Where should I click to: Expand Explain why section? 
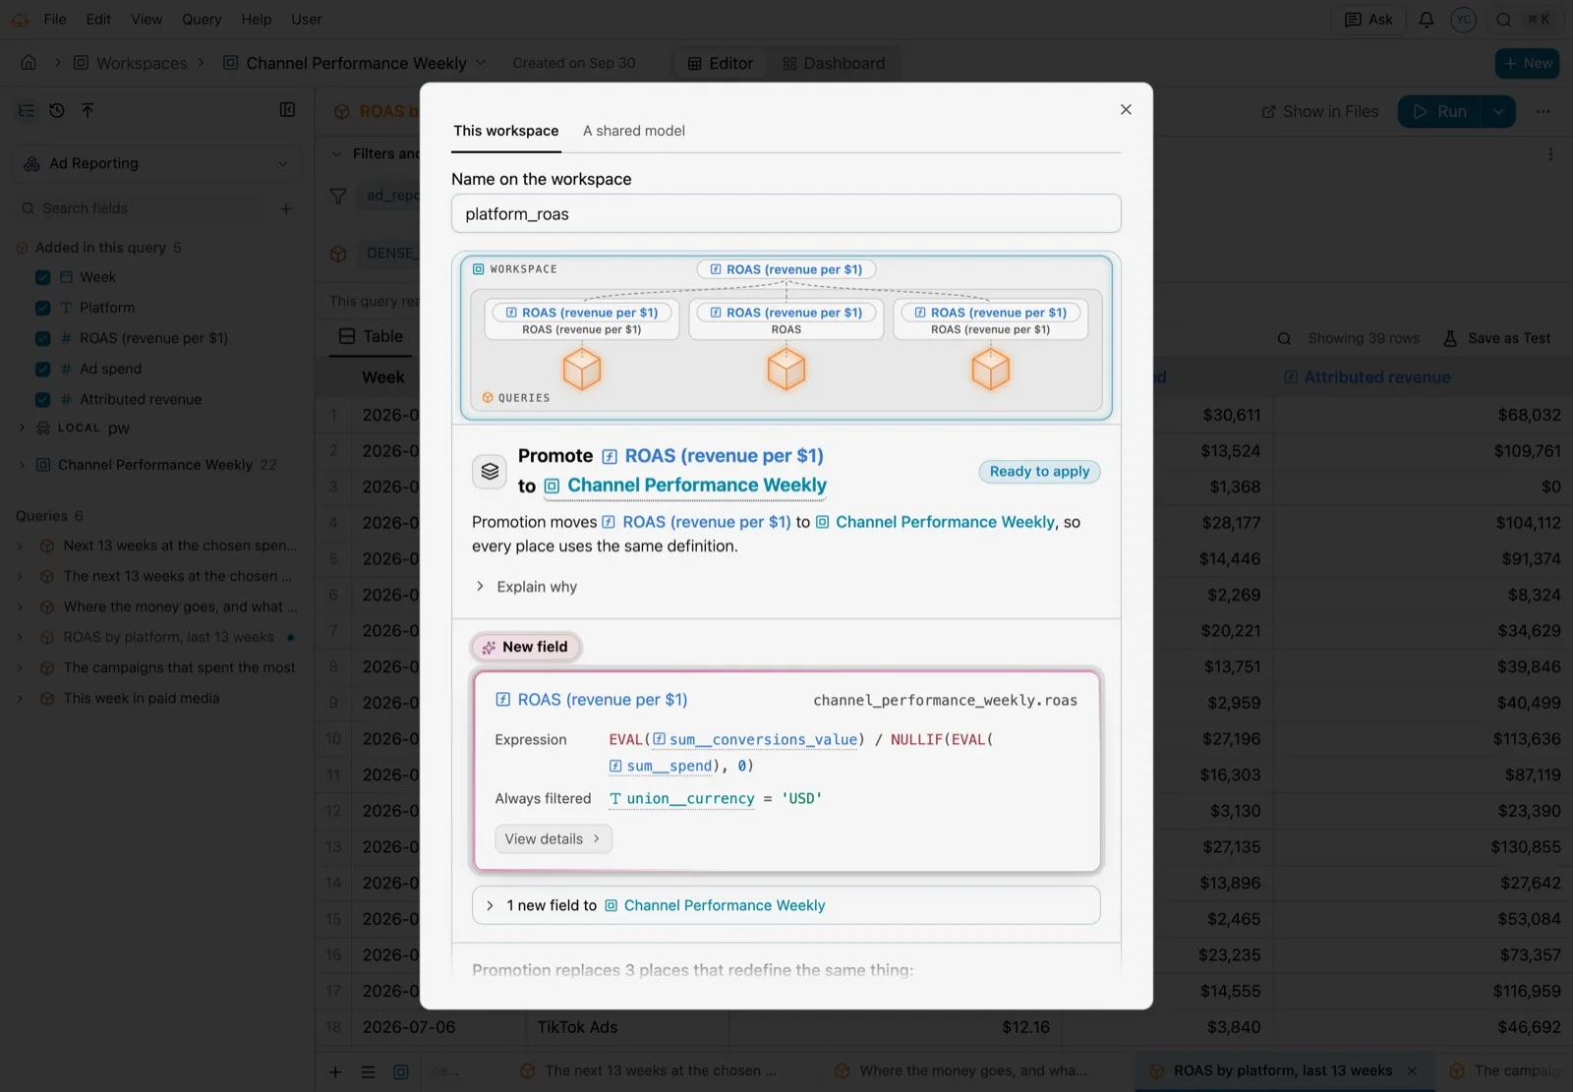pos(526,587)
